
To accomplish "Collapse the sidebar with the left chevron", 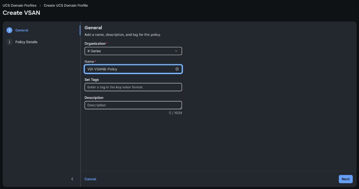I will [72, 179].
